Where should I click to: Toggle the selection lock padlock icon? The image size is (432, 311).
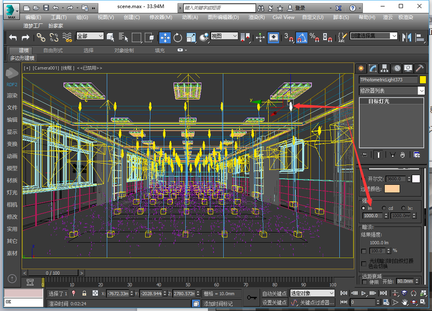tap(84, 293)
